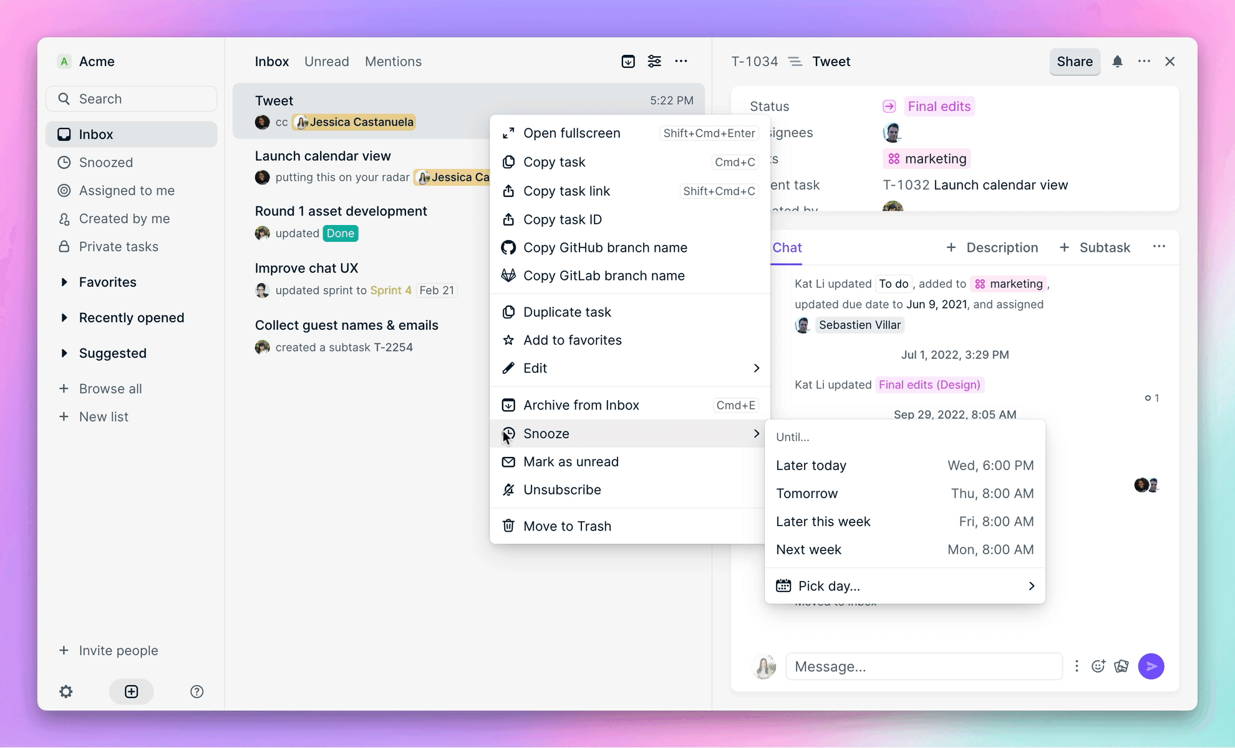Open the Edit submenu in context menu

coord(630,368)
